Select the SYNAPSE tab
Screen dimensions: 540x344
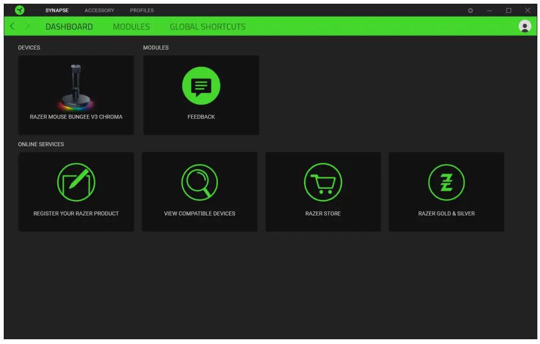58,10
